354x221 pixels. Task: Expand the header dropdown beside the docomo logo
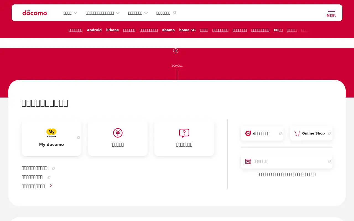(70, 13)
